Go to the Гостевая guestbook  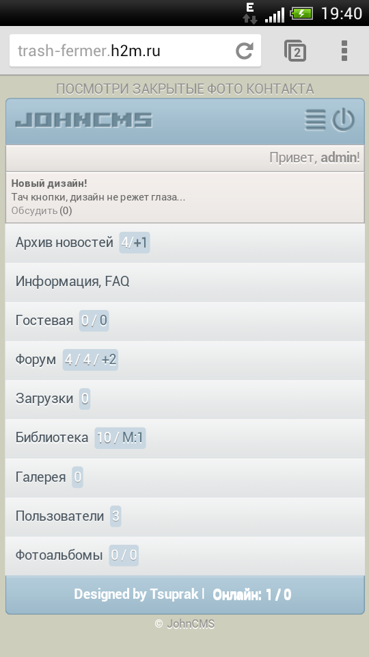[185, 321]
